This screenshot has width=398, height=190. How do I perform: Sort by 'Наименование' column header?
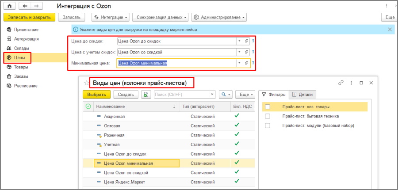[136, 106]
